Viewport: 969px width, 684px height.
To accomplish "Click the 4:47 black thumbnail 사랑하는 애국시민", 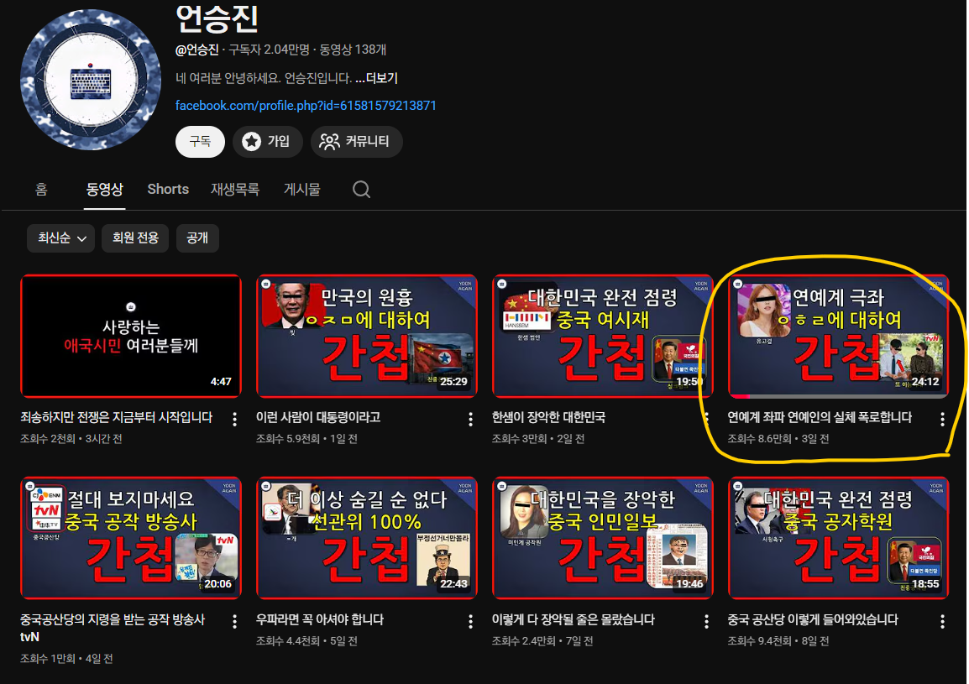I will pos(131,337).
